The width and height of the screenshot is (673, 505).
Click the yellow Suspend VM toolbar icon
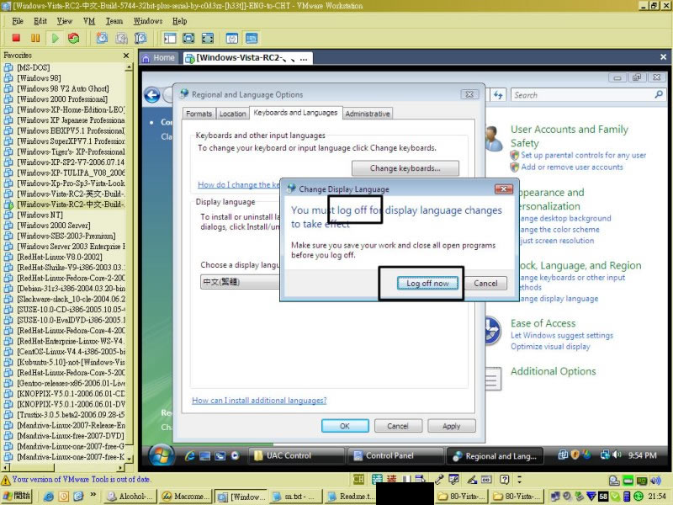click(35, 38)
